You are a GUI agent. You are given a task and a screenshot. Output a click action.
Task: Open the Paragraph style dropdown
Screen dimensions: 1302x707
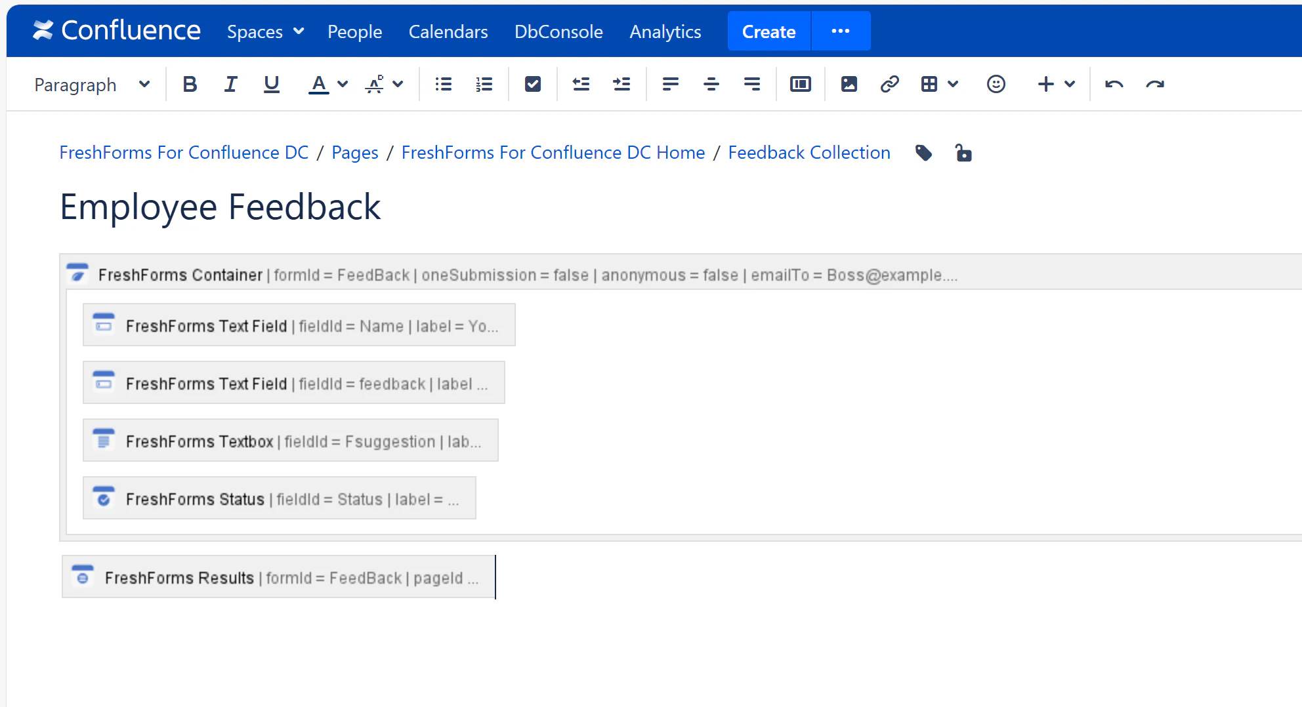(92, 85)
